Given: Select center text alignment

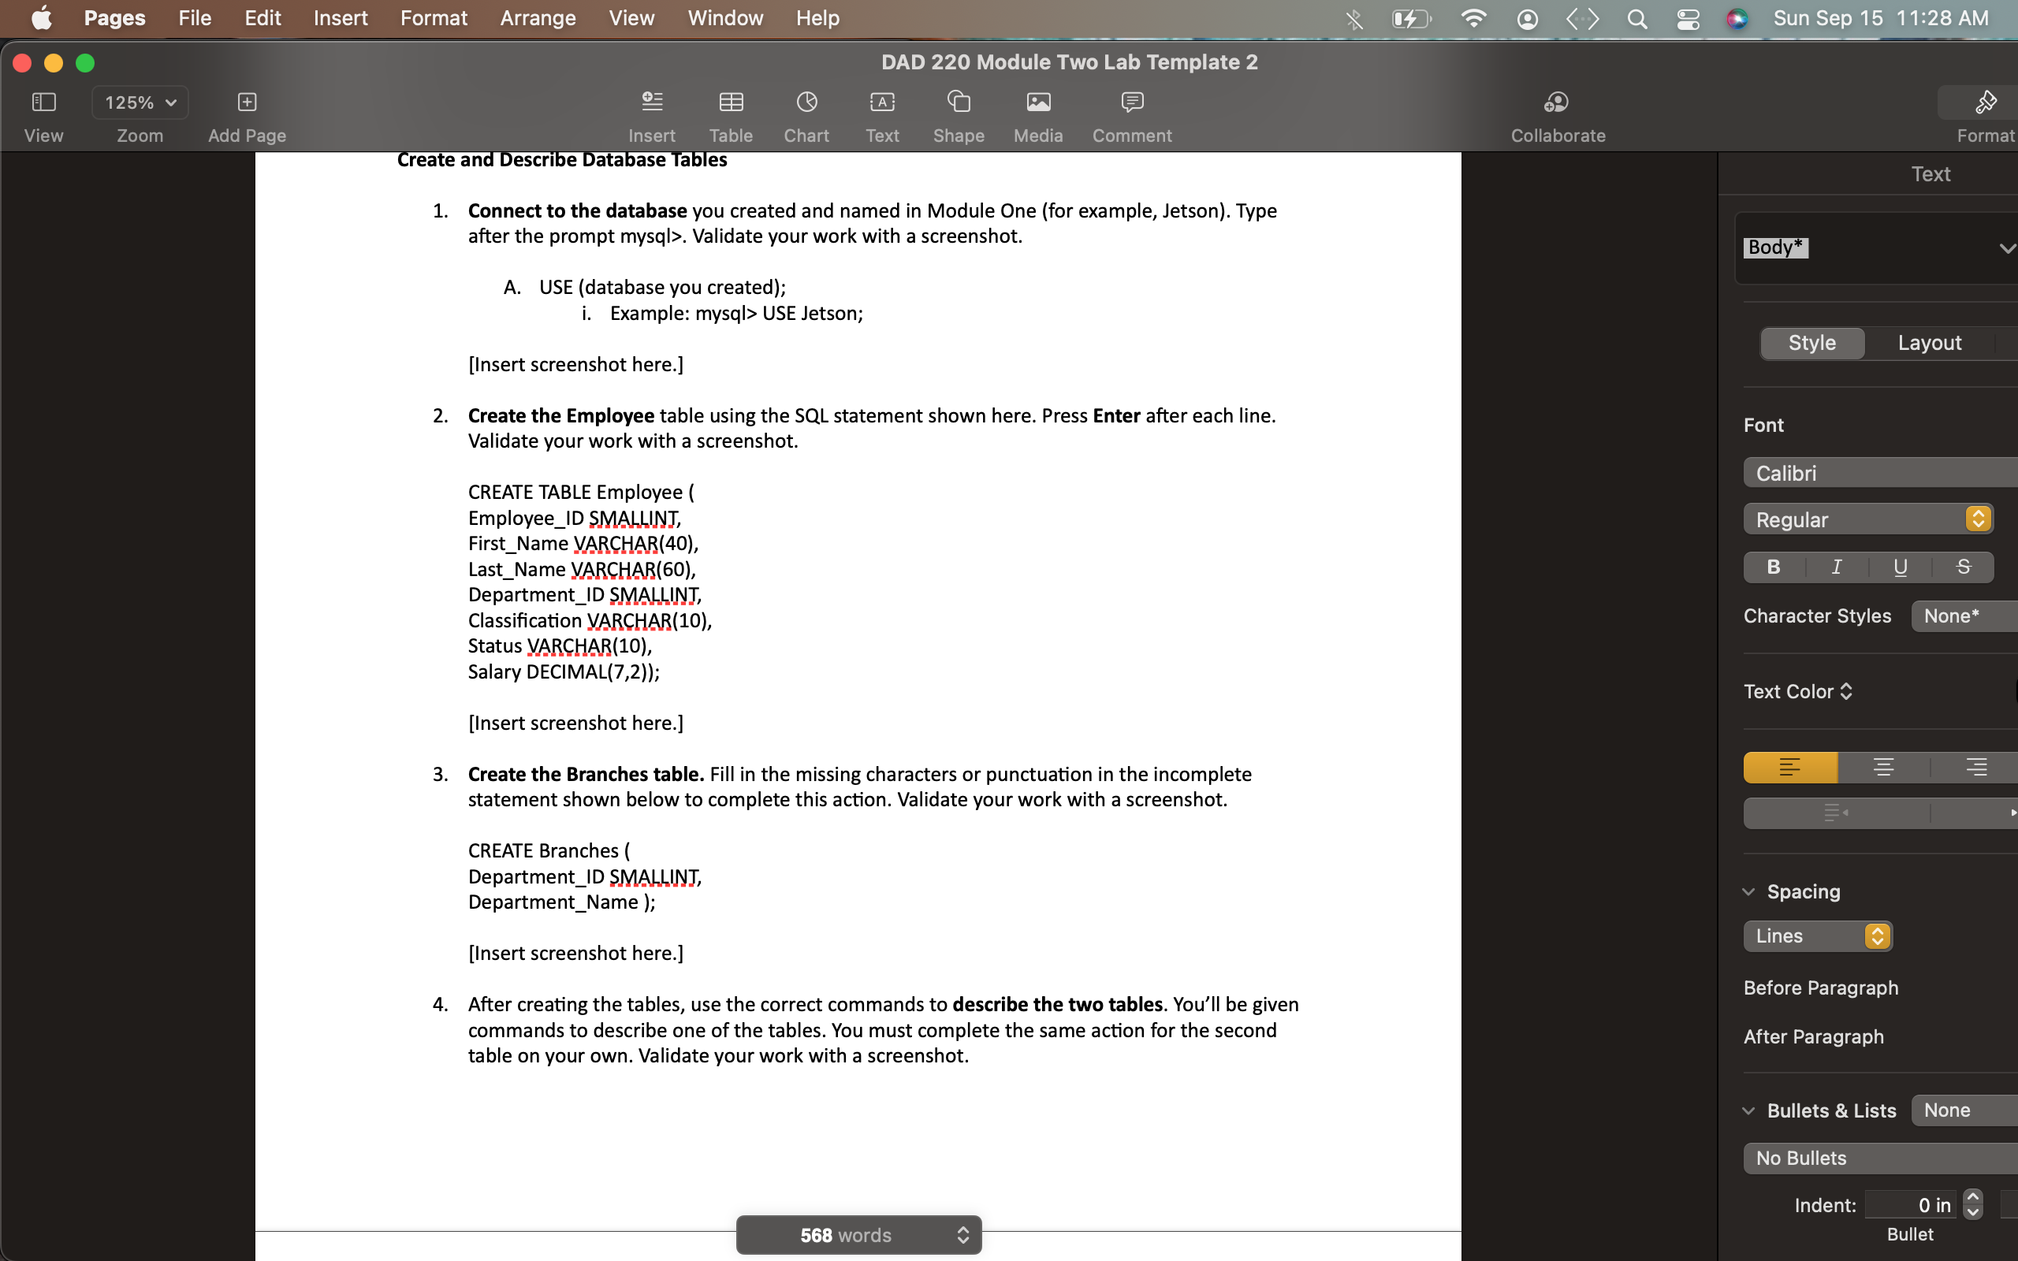Looking at the screenshot, I should [x=1883, y=768].
